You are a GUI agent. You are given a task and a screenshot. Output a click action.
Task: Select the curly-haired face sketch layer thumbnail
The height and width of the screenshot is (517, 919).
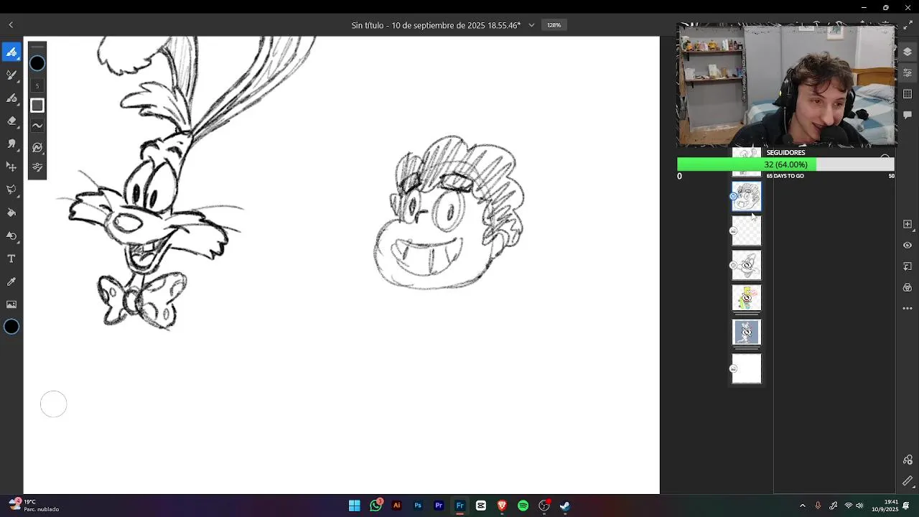coord(747,197)
